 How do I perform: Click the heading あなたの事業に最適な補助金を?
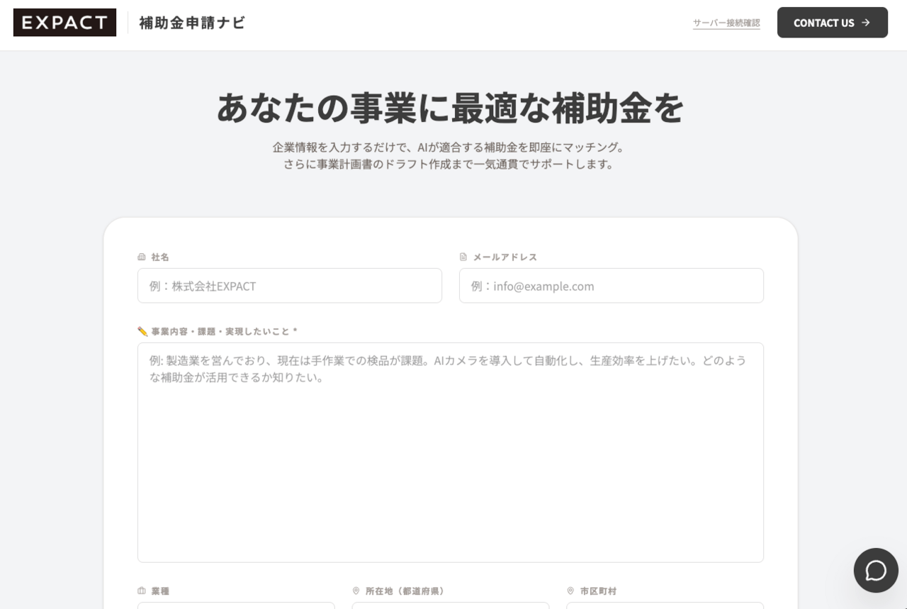(451, 108)
